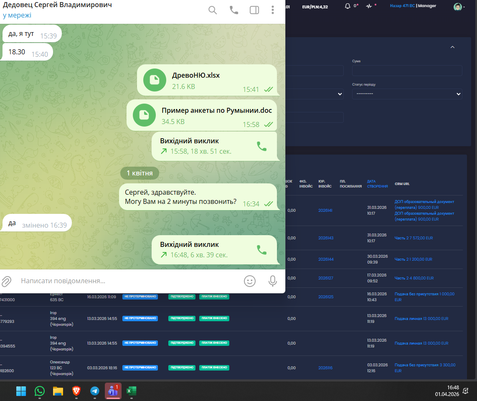Toggle the Telegram side panel icon
477x401 pixels.
tap(254, 10)
